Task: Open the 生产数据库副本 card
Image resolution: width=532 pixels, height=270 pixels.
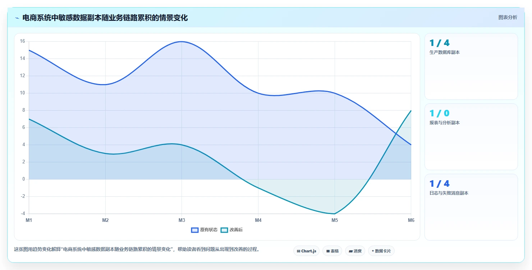Action: coord(471,66)
